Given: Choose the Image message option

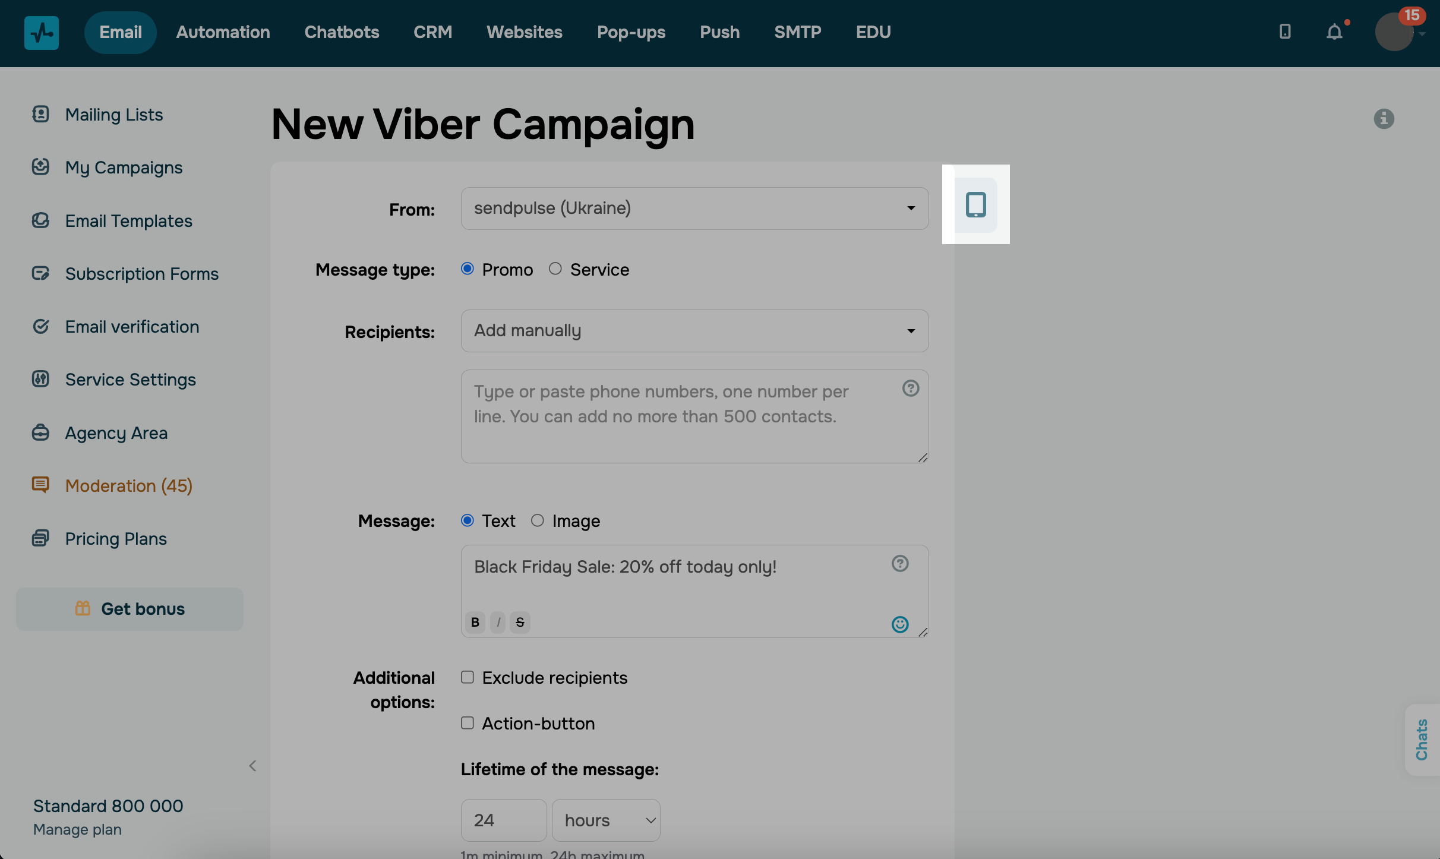Looking at the screenshot, I should pyautogui.click(x=538, y=520).
